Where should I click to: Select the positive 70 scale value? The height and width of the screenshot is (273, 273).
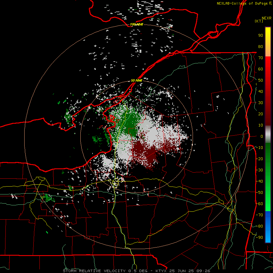261,58
